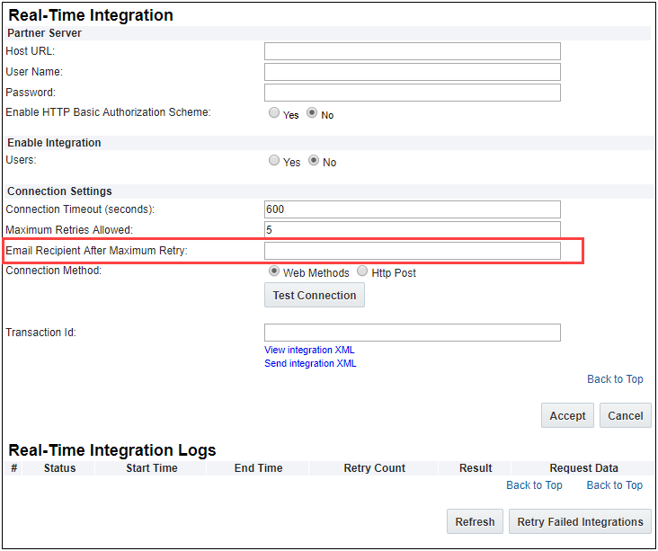Choose No for Users integration

coord(313,161)
